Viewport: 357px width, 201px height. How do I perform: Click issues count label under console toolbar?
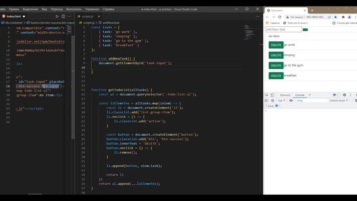point(273,106)
